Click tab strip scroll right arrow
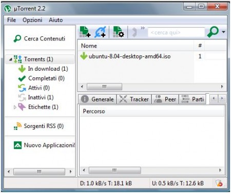231x193 pixels. (x=222, y=98)
